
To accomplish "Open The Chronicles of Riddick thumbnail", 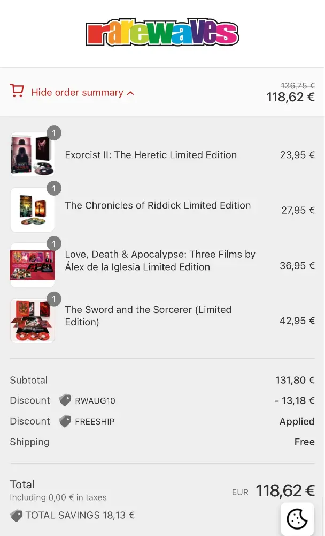I will [x=32, y=210].
